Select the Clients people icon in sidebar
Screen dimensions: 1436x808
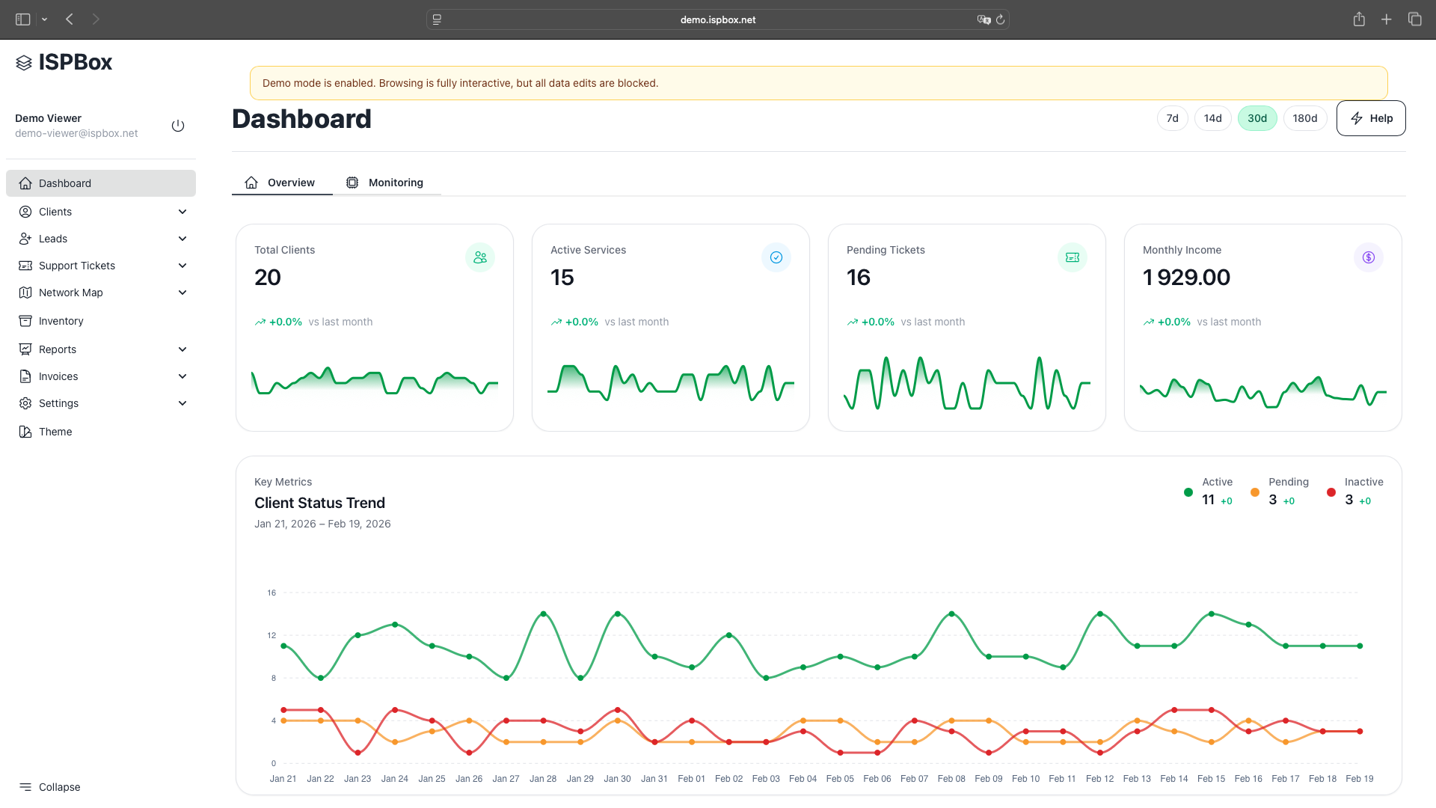point(25,212)
